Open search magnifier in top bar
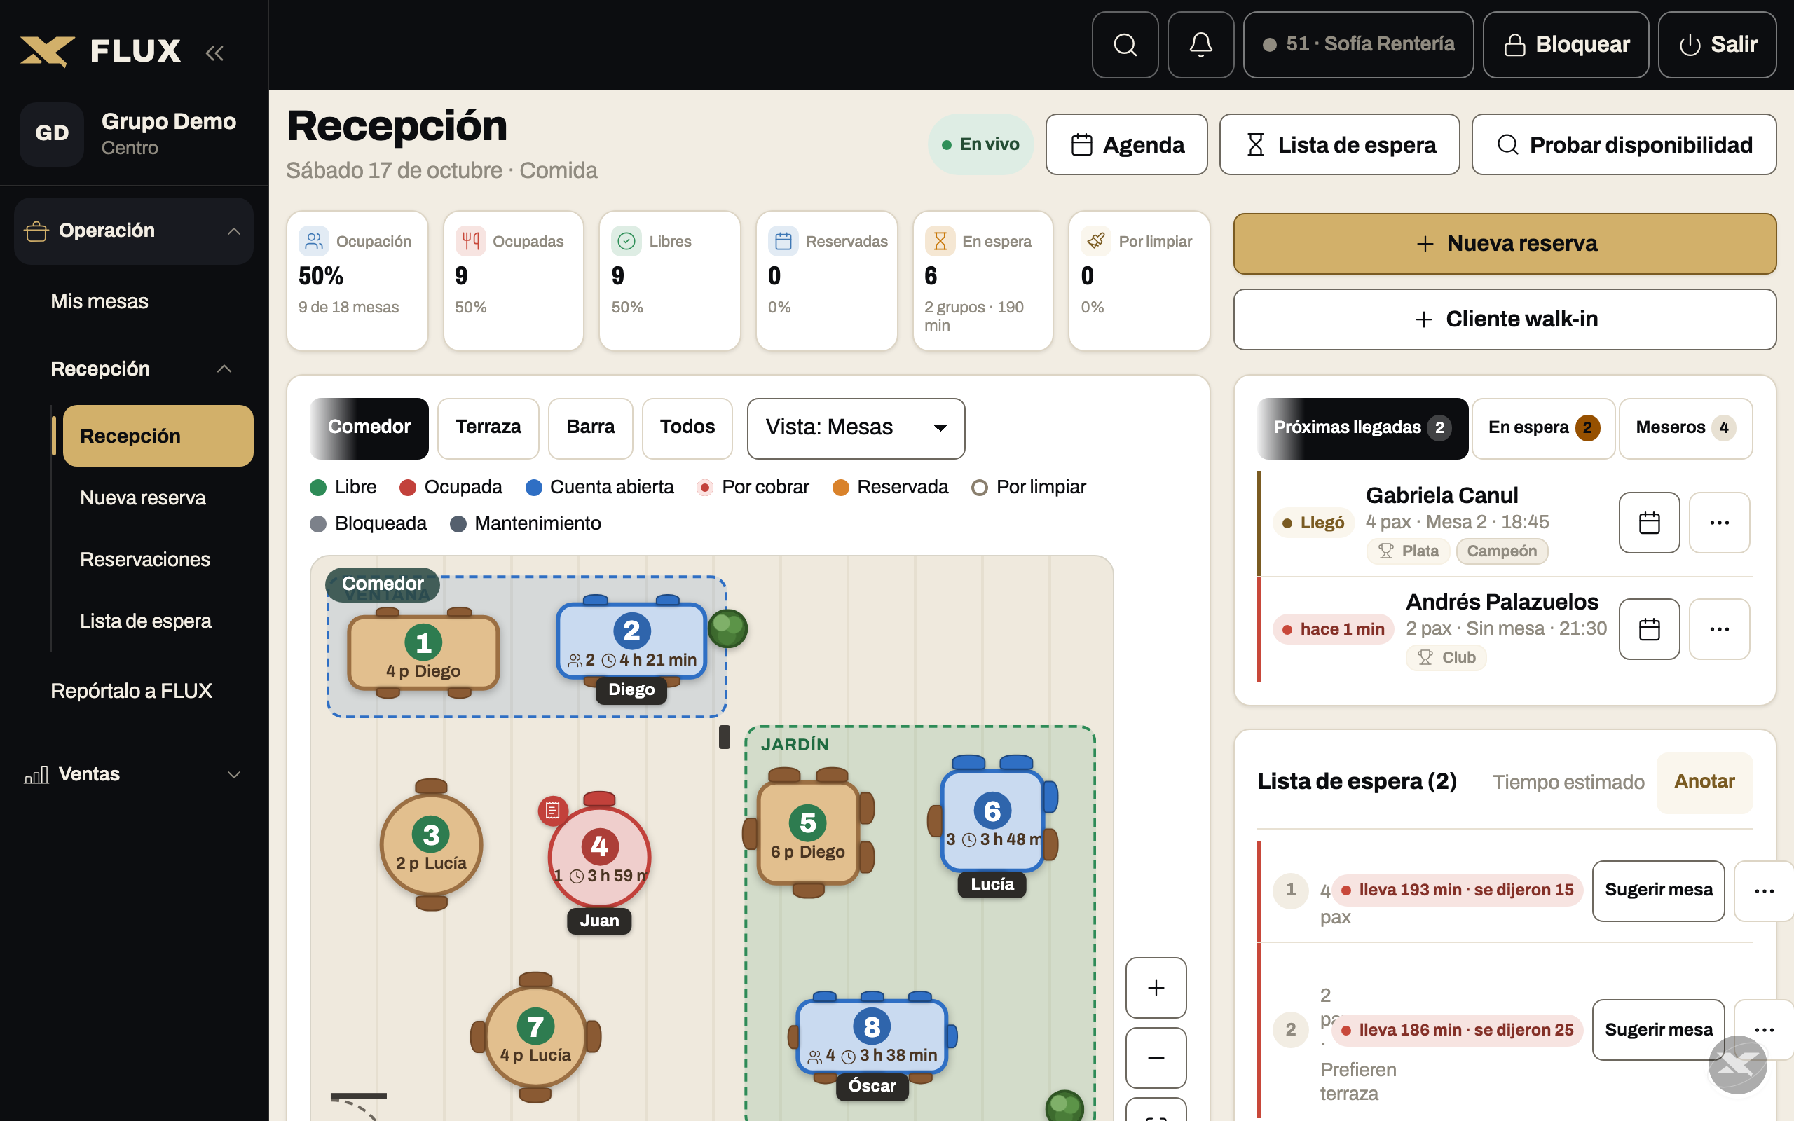Viewport: 1794px width, 1121px height. 1125,44
